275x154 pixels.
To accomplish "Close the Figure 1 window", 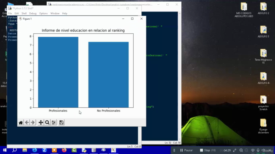I will [141, 19].
